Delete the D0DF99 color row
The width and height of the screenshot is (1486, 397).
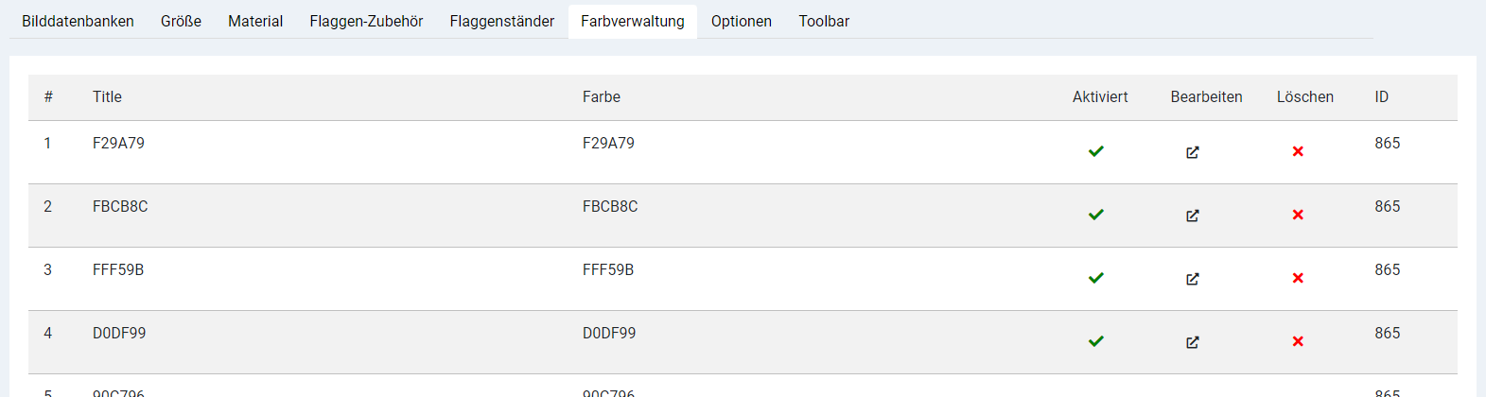tap(1298, 341)
